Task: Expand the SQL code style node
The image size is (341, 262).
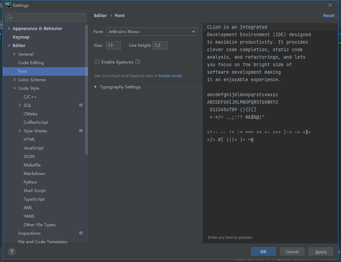Action: (x=20, y=105)
